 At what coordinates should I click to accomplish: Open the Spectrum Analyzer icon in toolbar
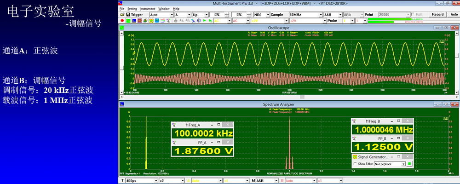(134, 21)
